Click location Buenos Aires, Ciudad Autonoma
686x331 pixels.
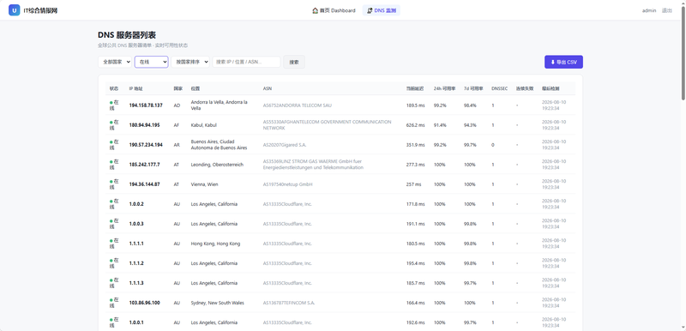(219, 145)
